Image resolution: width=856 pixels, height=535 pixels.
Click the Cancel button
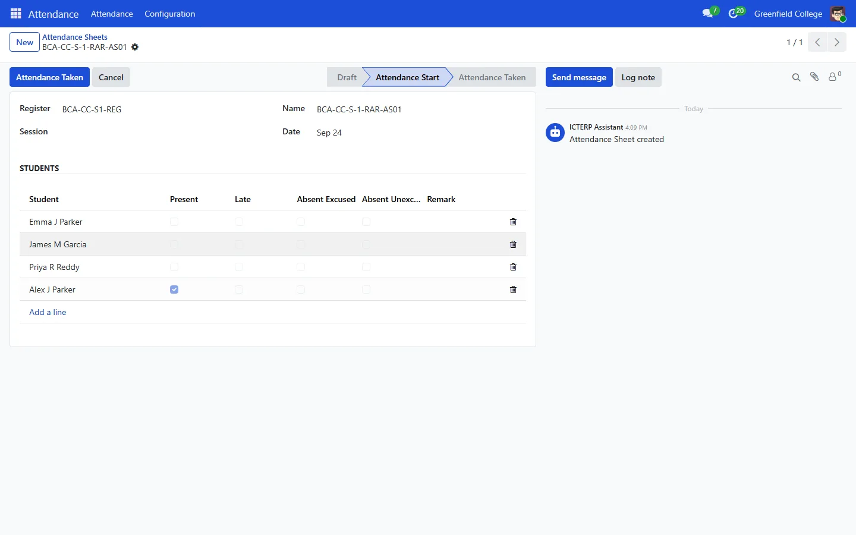click(111, 77)
